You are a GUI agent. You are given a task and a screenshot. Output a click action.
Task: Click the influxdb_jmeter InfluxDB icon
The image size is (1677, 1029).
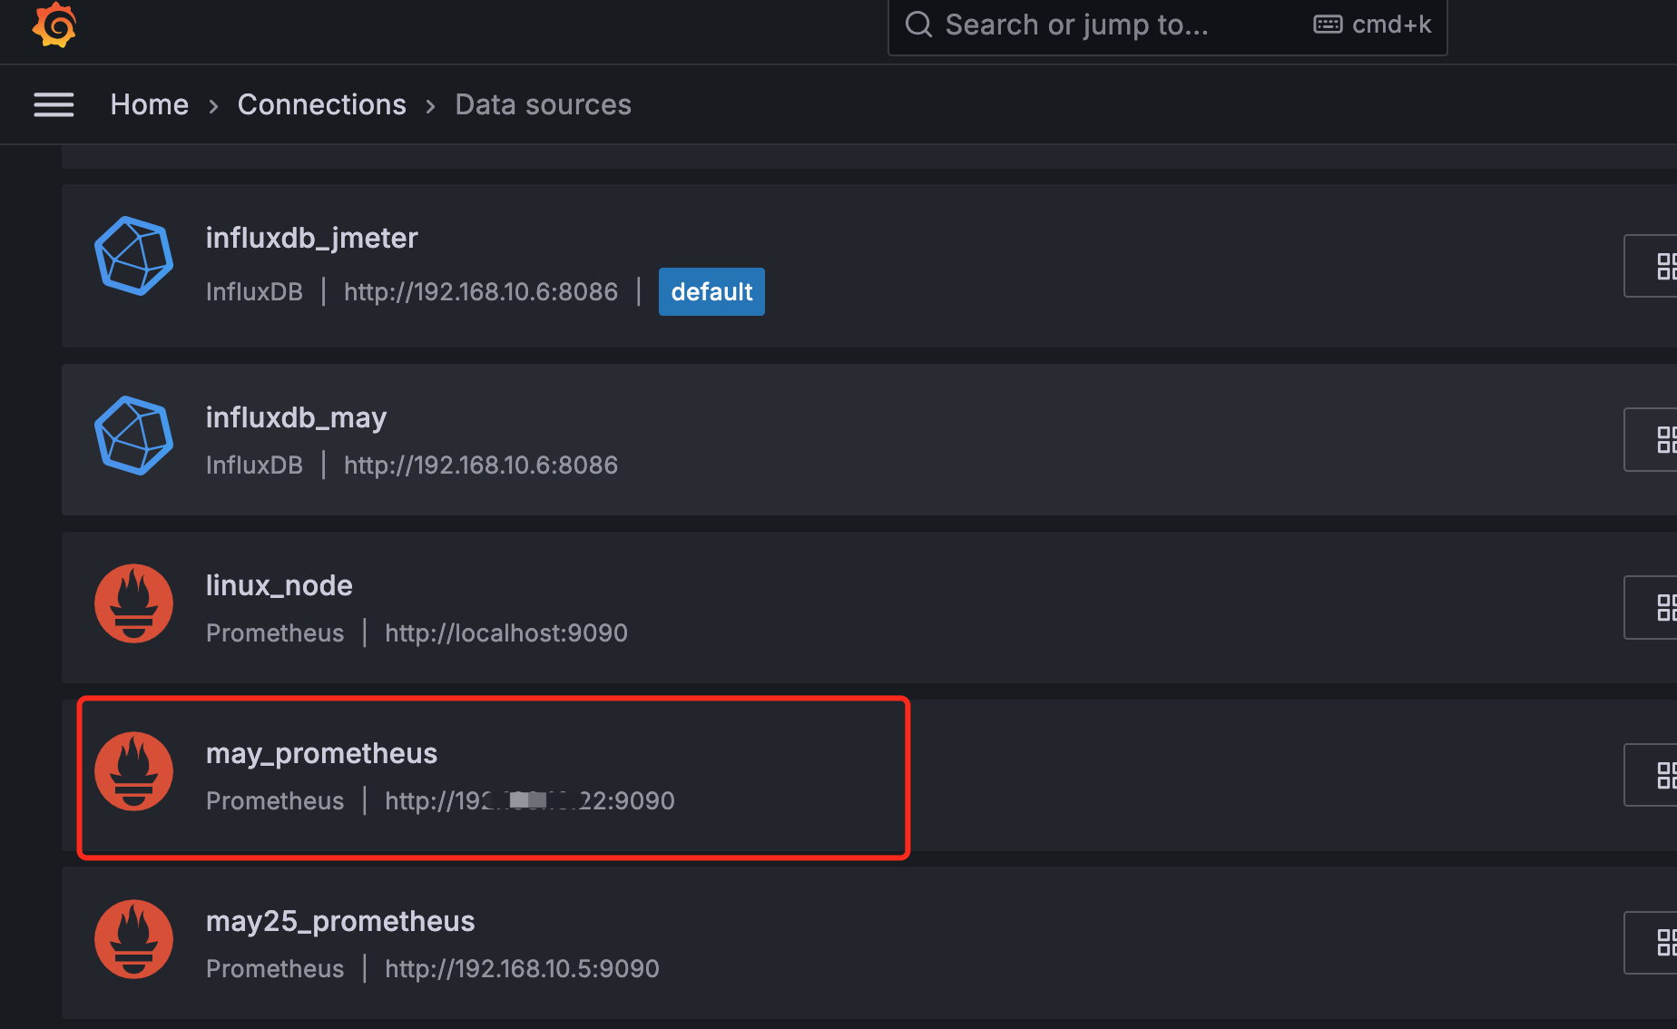tap(134, 256)
